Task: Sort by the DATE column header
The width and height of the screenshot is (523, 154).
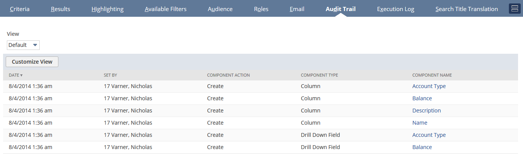Action: 16,75
